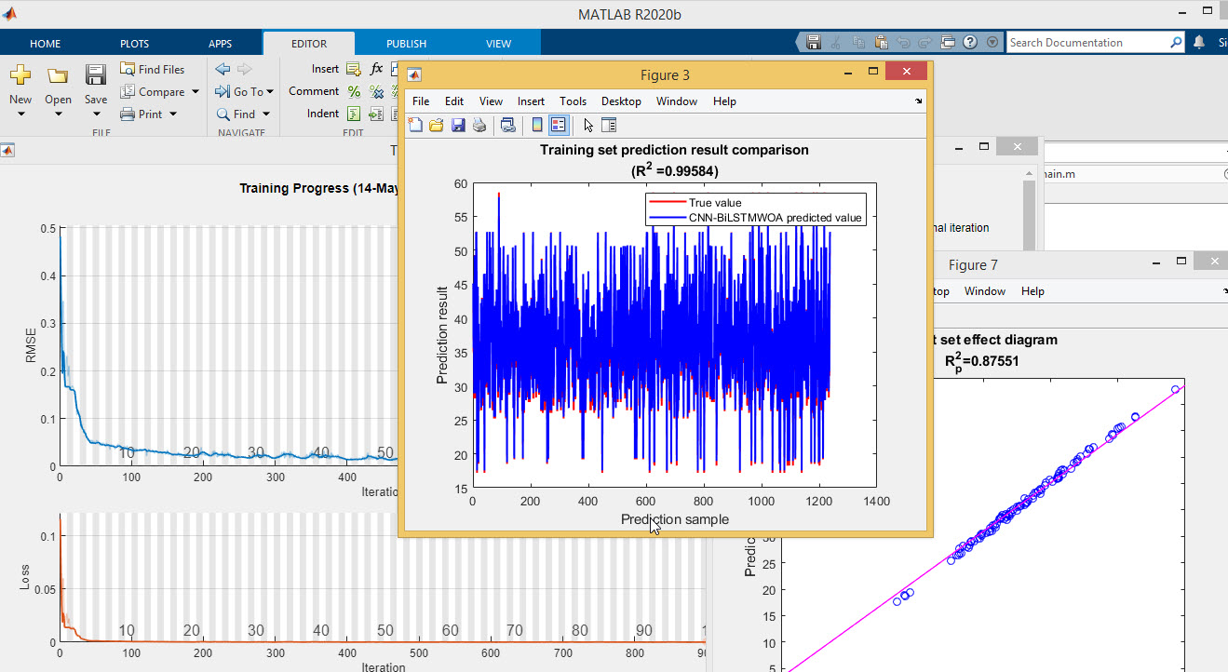The height and width of the screenshot is (672, 1228).
Task: Open Help menu in Figure 7
Action: (1032, 291)
